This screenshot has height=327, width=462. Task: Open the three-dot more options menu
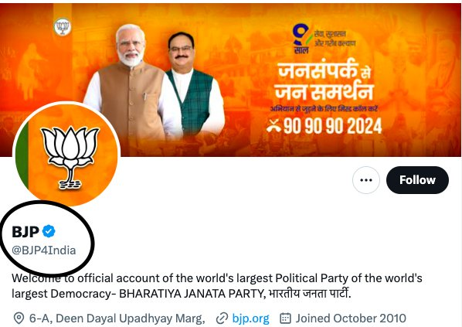366,180
